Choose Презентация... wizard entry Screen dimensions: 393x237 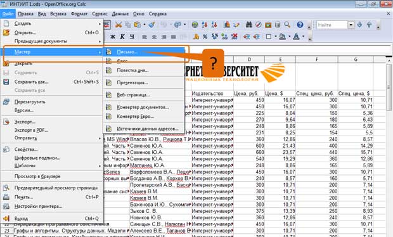(144, 82)
